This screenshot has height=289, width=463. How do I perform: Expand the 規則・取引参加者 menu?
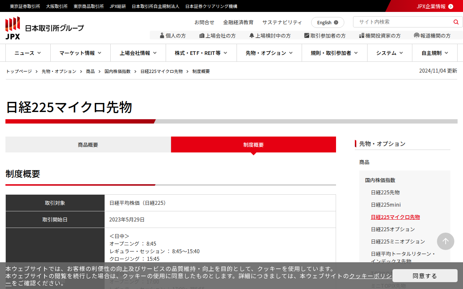click(335, 53)
